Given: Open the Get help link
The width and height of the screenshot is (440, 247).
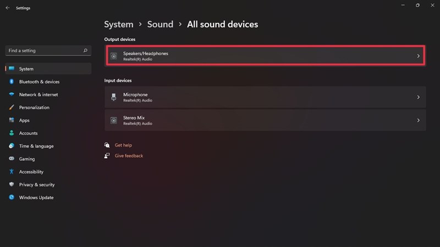Looking at the screenshot, I should (123, 145).
